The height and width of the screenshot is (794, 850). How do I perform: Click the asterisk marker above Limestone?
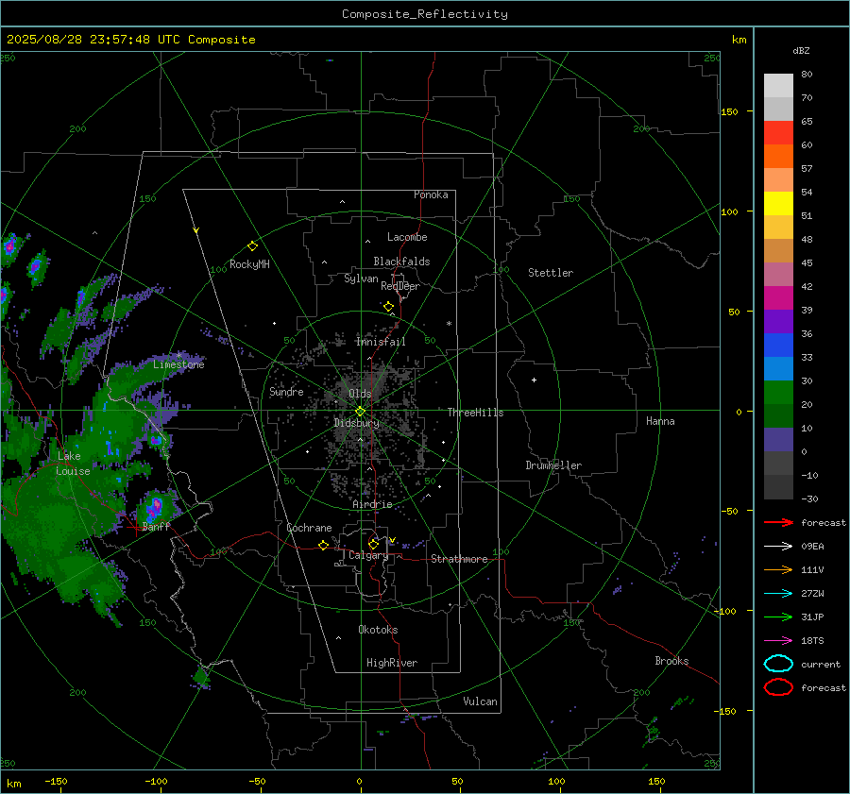click(178, 356)
